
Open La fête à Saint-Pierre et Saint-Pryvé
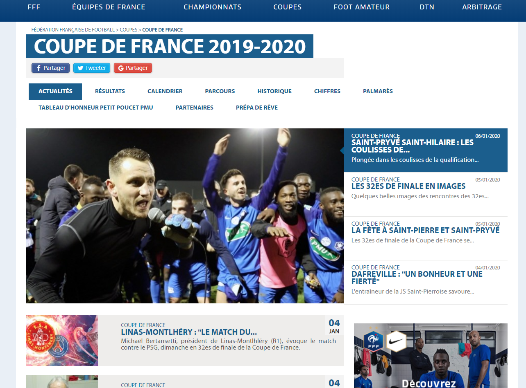point(425,230)
